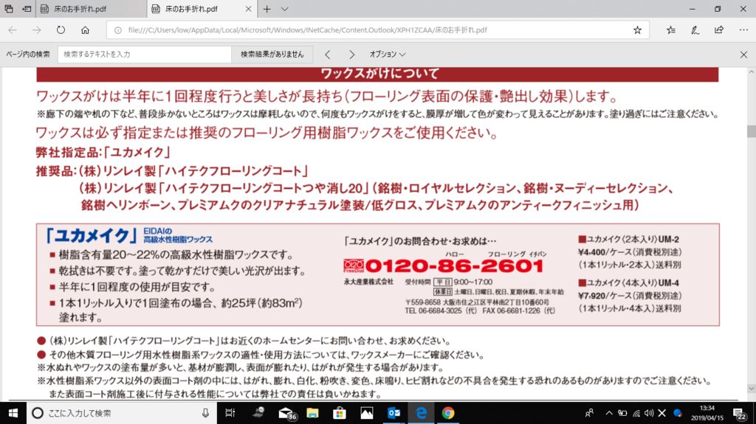Screen dimensions: 756x424
Task: Open the Action Center notifications
Action: click(740, 413)
